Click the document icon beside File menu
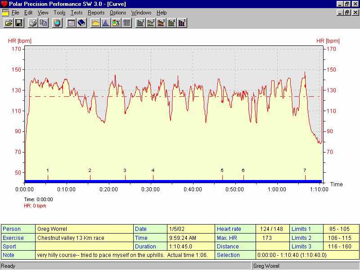360x270 pixels. point(5,13)
